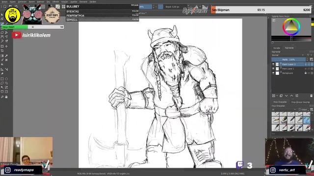Open the layer blending mode dropdown
Viewport: 314px width, 176px height.
(288, 55)
